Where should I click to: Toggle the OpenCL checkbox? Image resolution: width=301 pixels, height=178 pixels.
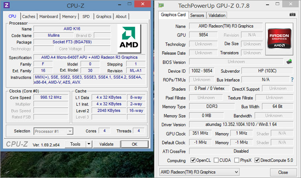pyautogui.click(x=193, y=160)
